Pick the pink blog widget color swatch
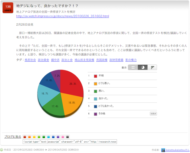The height and width of the screenshot is (153, 190). point(63,137)
